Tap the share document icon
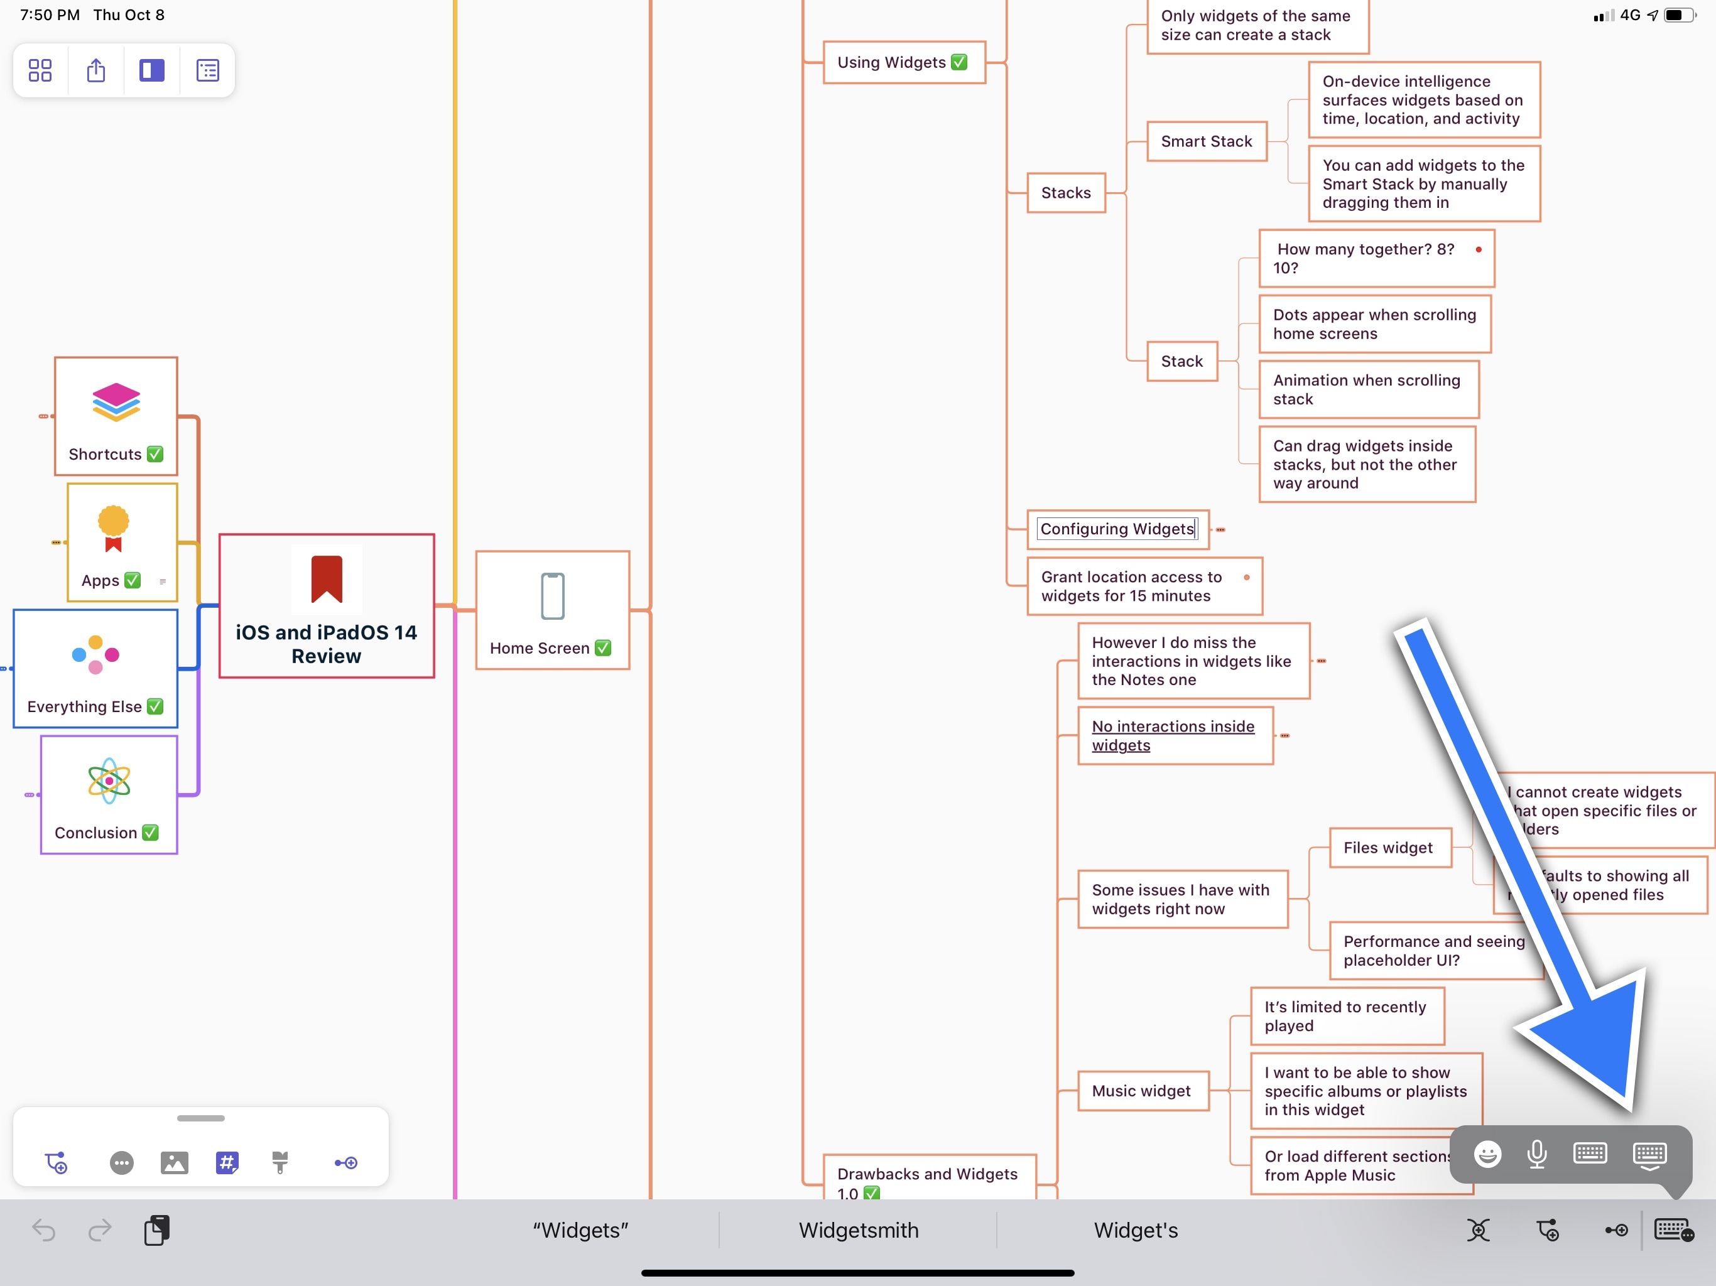1716x1286 pixels. [96, 70]
